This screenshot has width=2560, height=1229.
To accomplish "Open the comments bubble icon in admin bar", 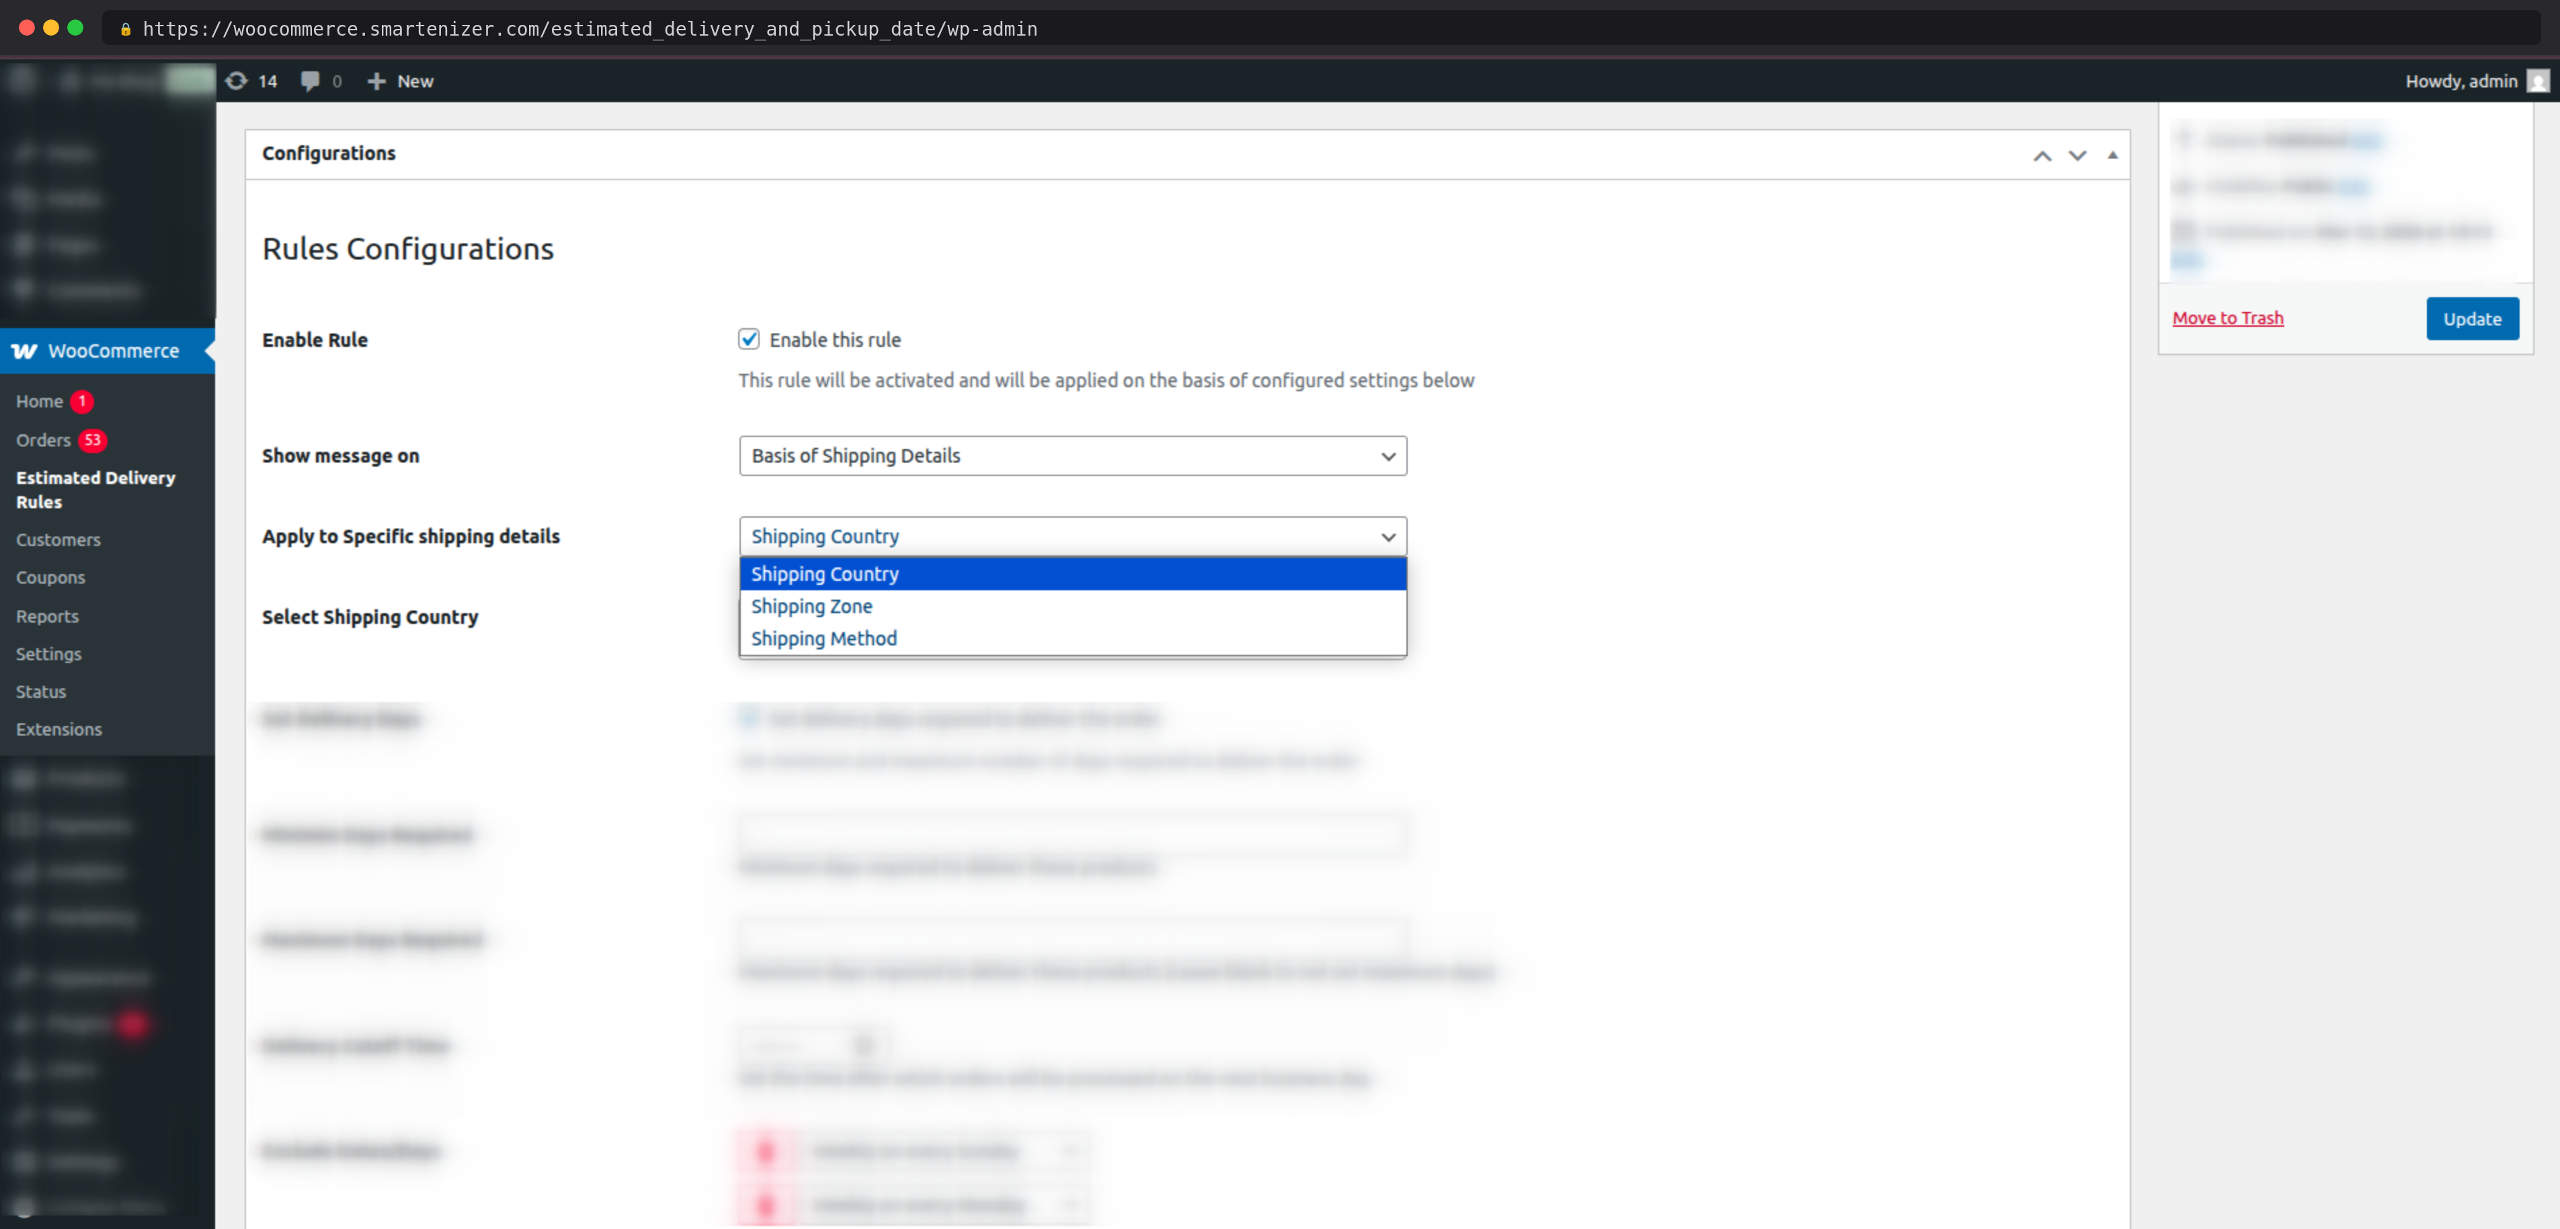I will [x=310, y=81].
